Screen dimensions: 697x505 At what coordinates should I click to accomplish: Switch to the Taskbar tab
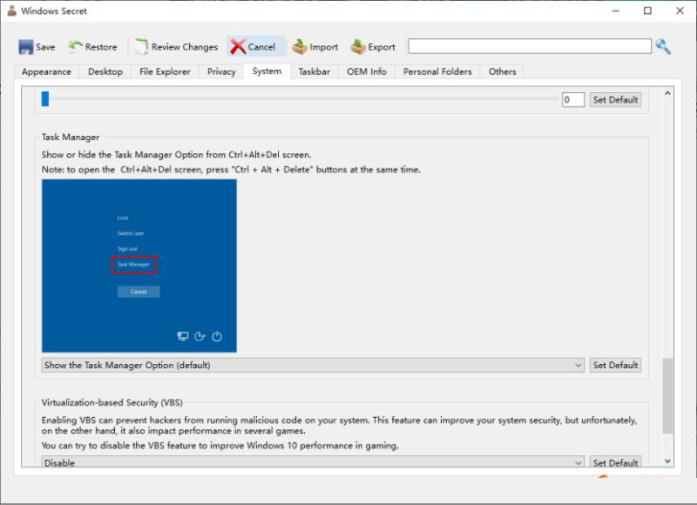(x=315, y=71)
